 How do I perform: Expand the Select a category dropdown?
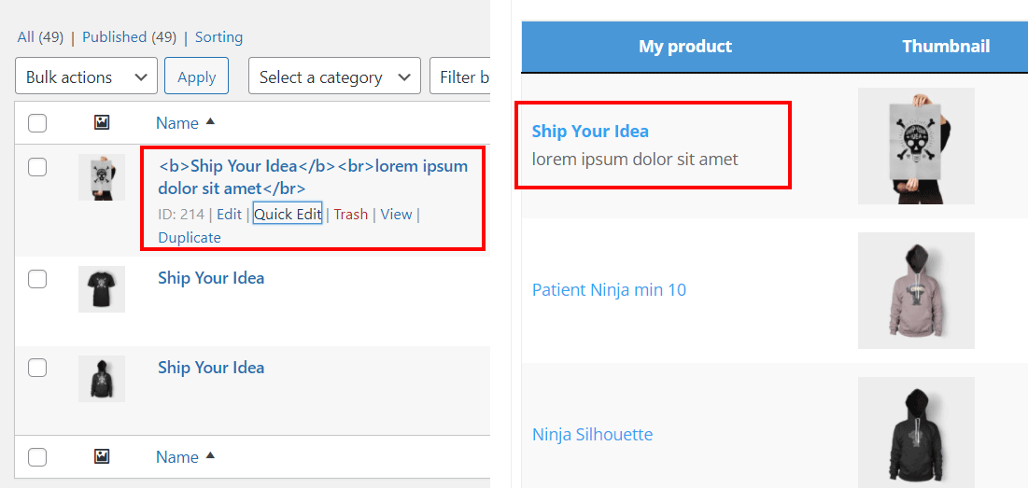pyautogui.click(x=334, y=76)
